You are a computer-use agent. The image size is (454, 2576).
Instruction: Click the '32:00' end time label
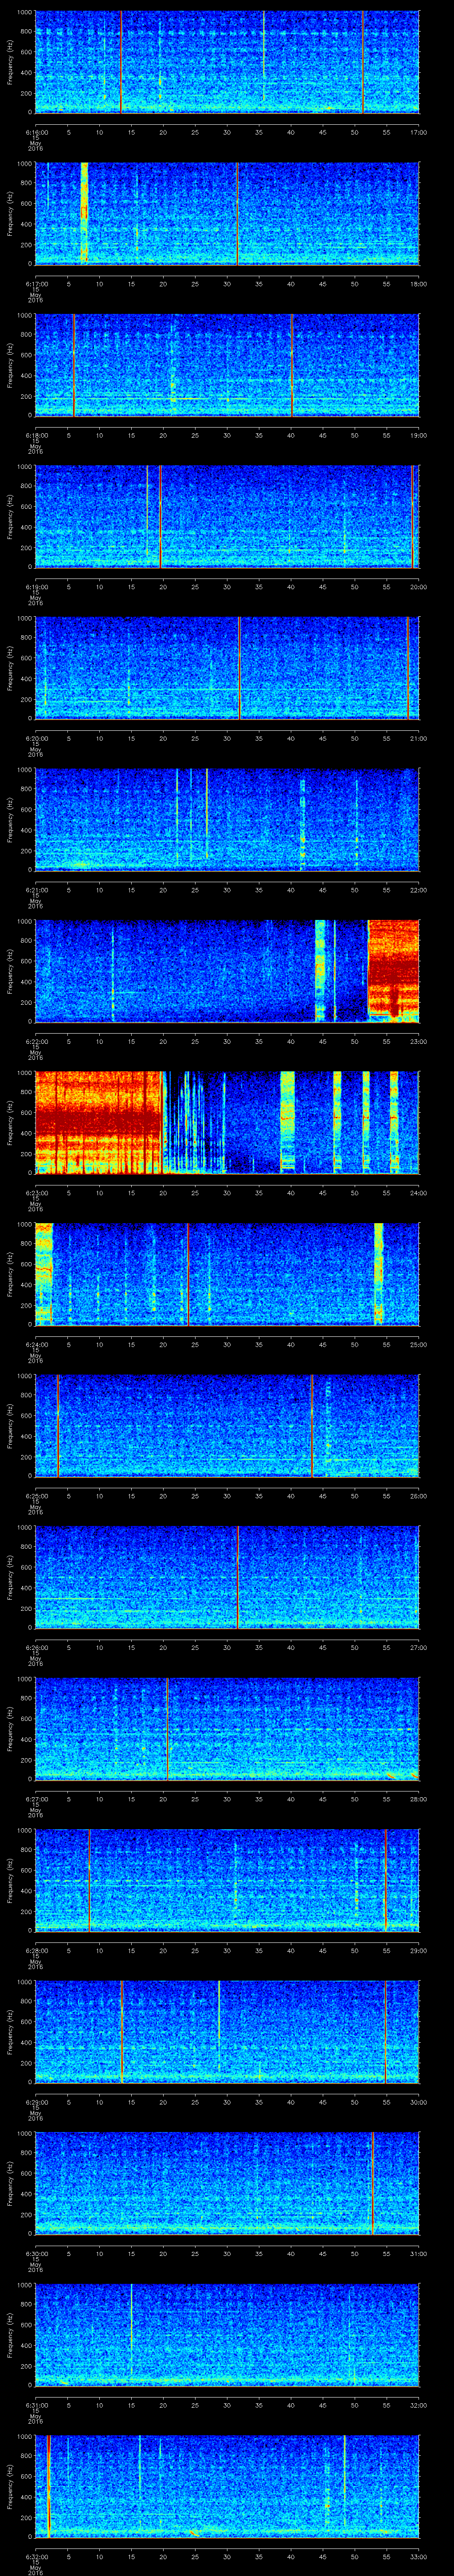[x=418, y=2405]
